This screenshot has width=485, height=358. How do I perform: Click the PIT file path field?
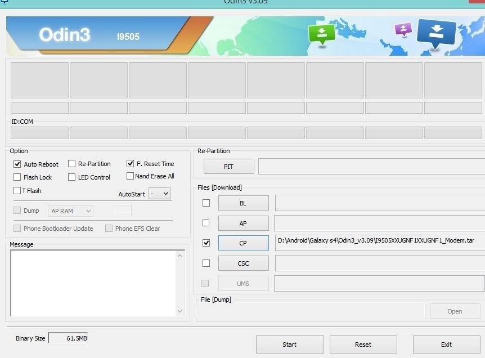(x=371, y=167)
